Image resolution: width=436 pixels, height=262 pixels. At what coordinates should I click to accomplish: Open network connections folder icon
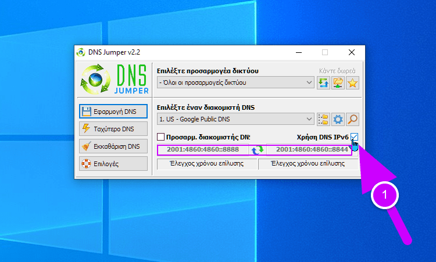tap(338, 83)
